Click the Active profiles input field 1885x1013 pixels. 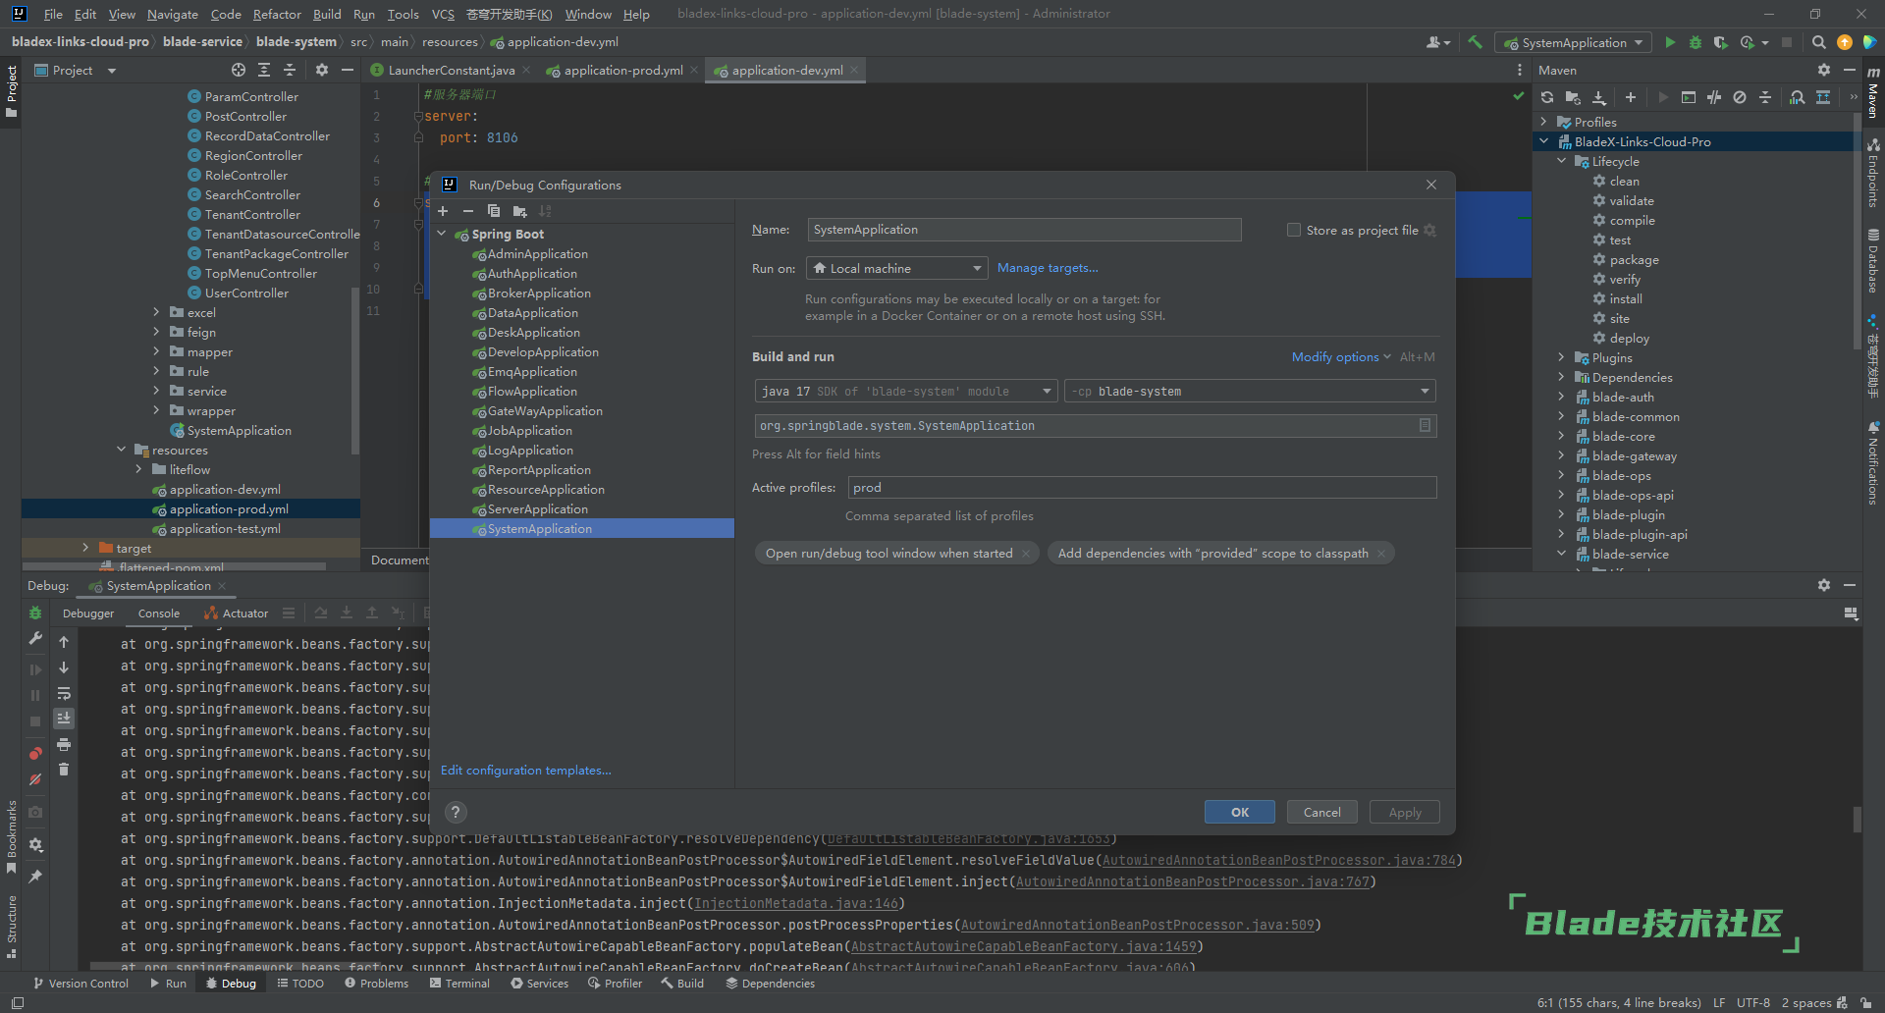tap(1141, 488)
